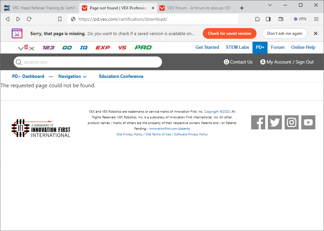324x231 pixels.
Task: Open the browser extensions menu
Action: 257,19
